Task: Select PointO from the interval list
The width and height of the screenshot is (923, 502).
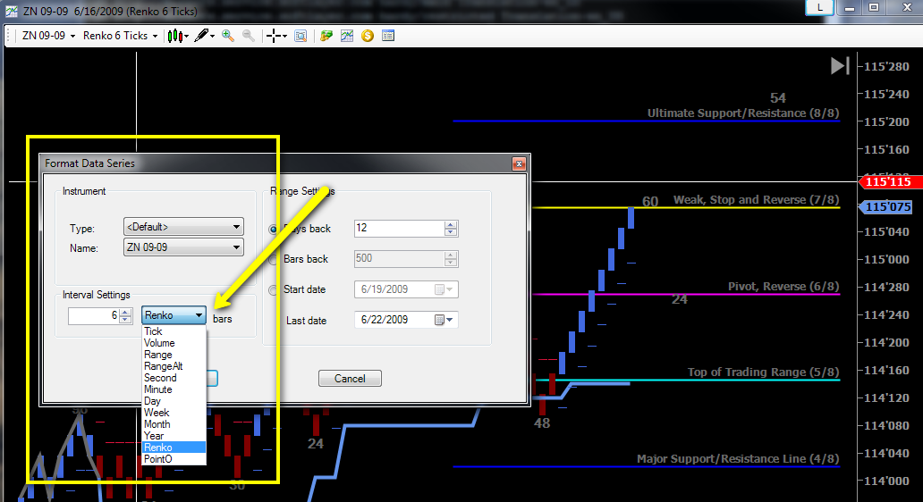Action: 174,459
